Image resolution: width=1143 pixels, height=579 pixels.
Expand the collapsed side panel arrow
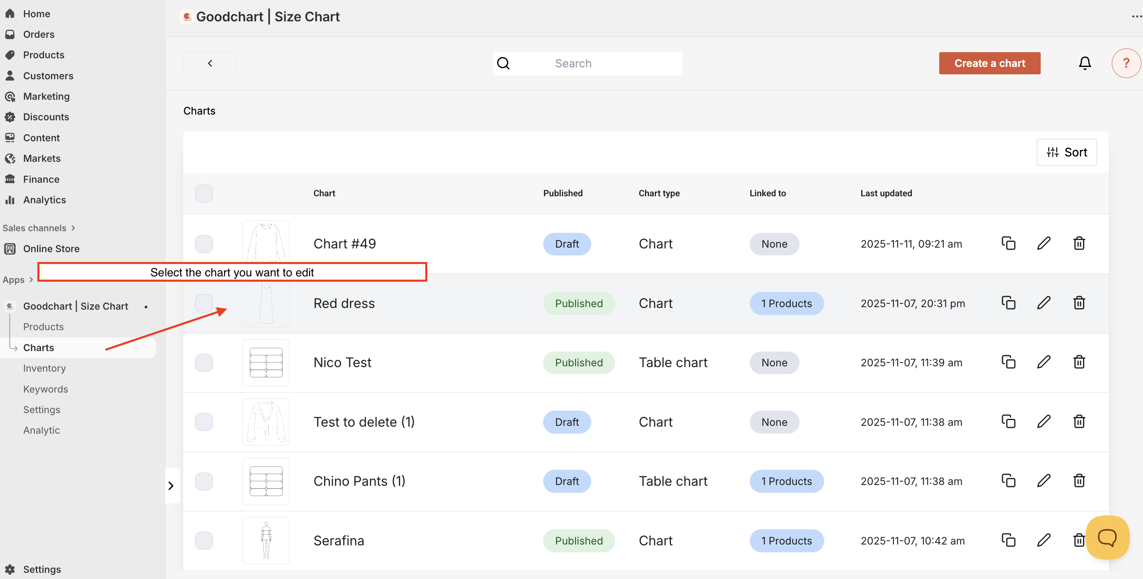coord(171,485)
